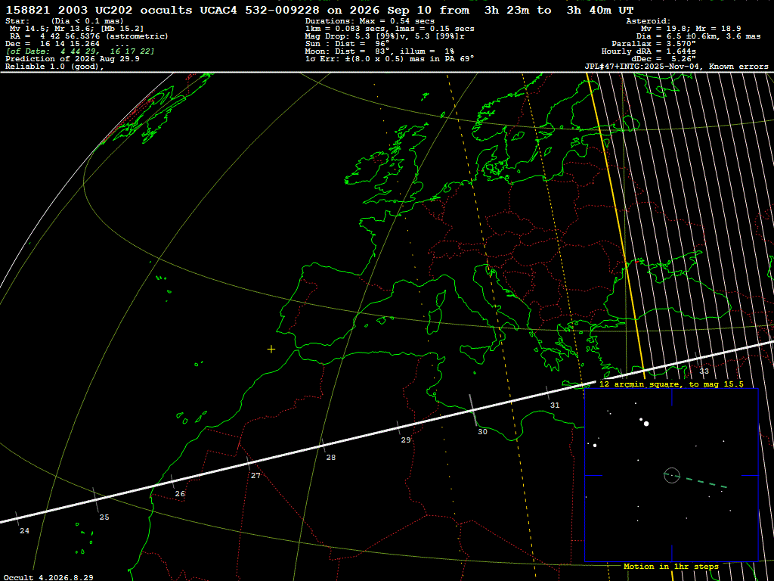Image resolution: width=774 pixels, height=581 pixels.
Task: Click the minute 24 tick mark label
Action: (x=25, y=530)
